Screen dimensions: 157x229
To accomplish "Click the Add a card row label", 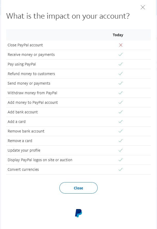I will (17, 122).
